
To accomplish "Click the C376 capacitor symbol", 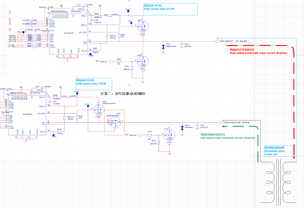I will click(x=197, y=126).
